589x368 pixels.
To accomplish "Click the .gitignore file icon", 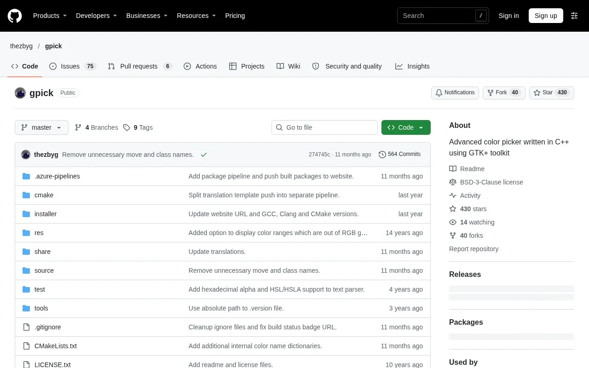I will [x=26, y=327].
